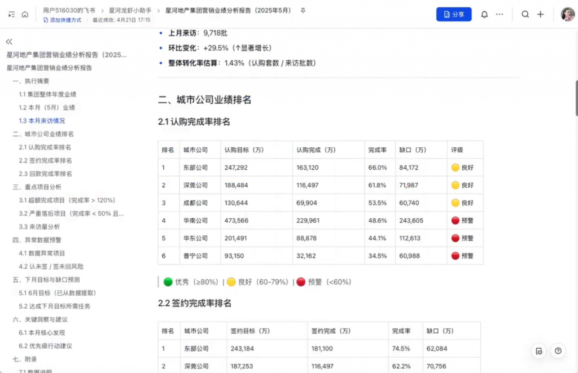Jump to outline item 4.1 数据异常项目

pyautogui.click(x=42, y=253)
